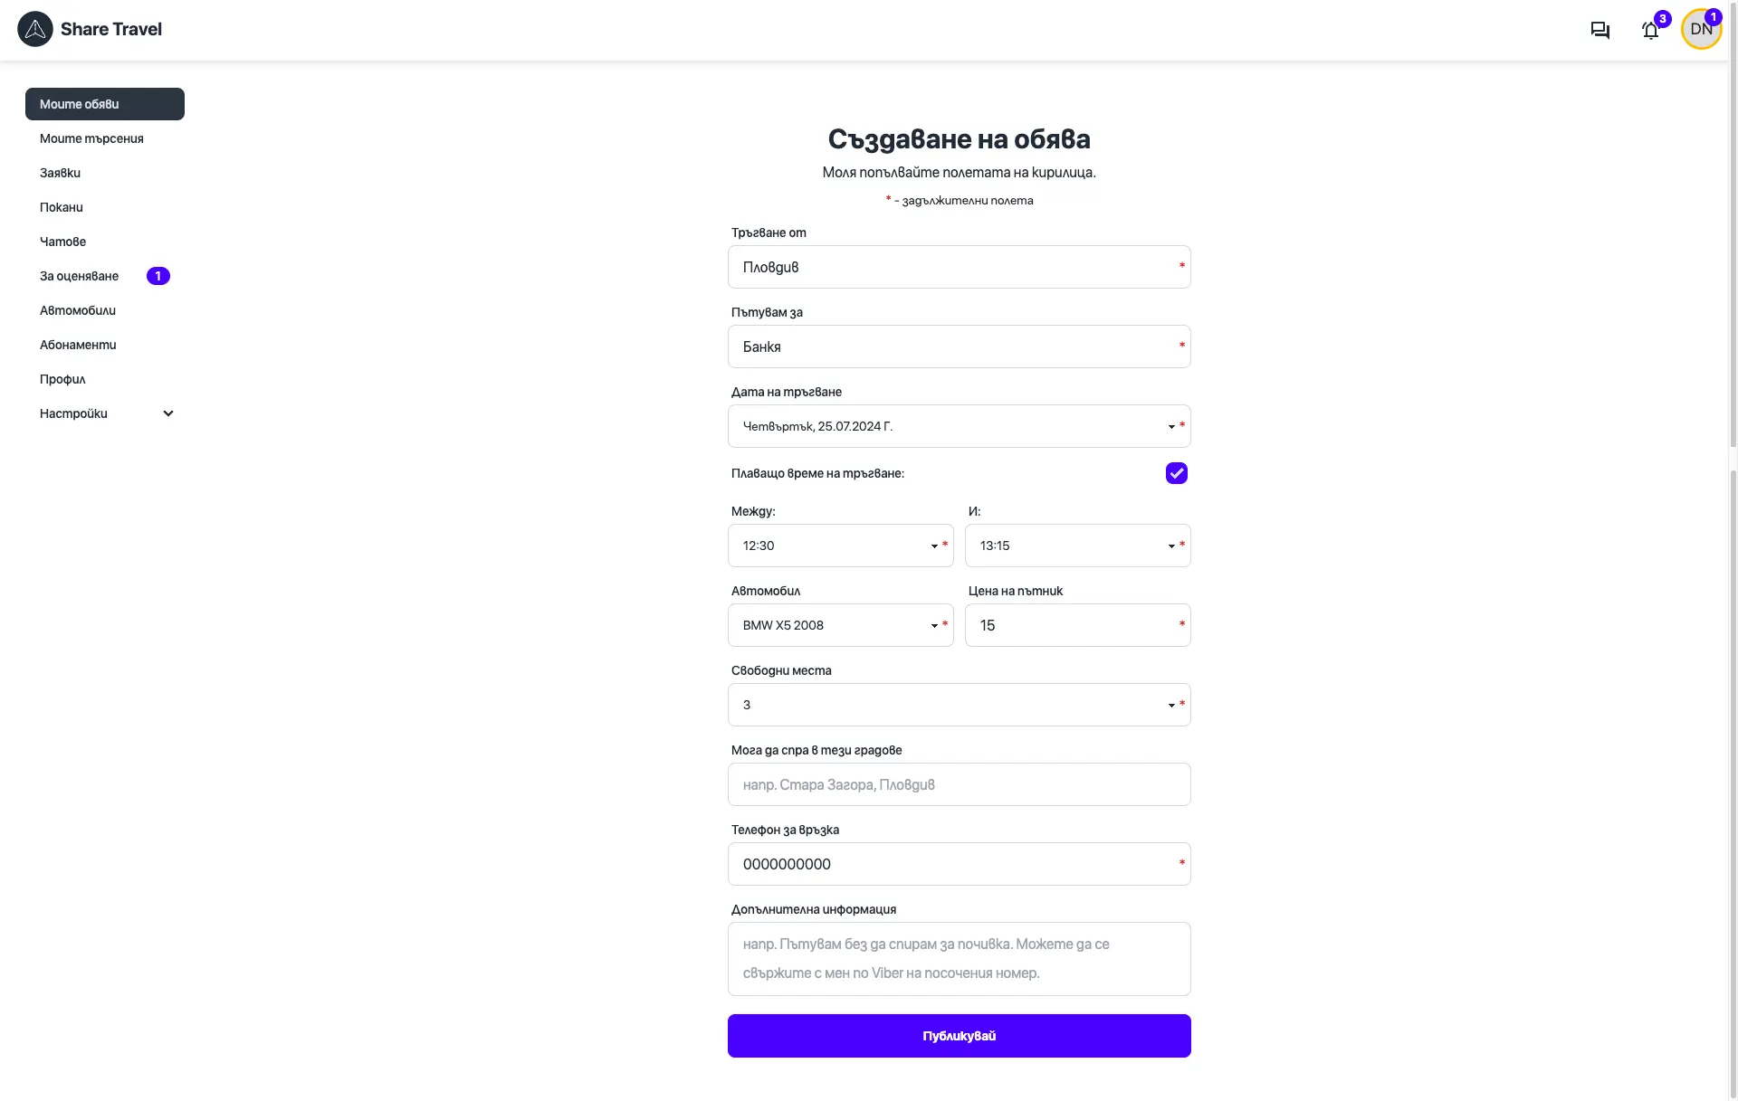Click the Share Travel title link
The image size is (1738, 1101).
111,29
